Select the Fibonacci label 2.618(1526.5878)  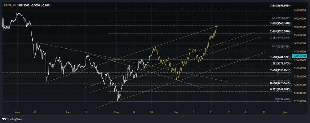pyautogui.click(x=280, y=31)
